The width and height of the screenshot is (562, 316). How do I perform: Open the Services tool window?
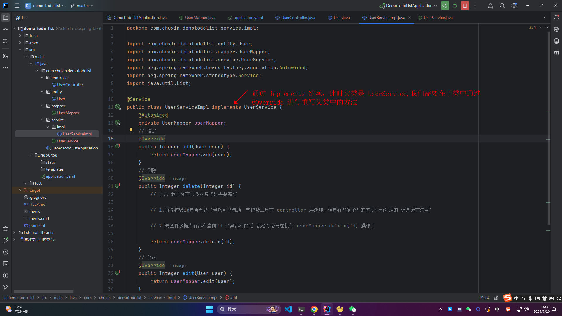point(6,252)
